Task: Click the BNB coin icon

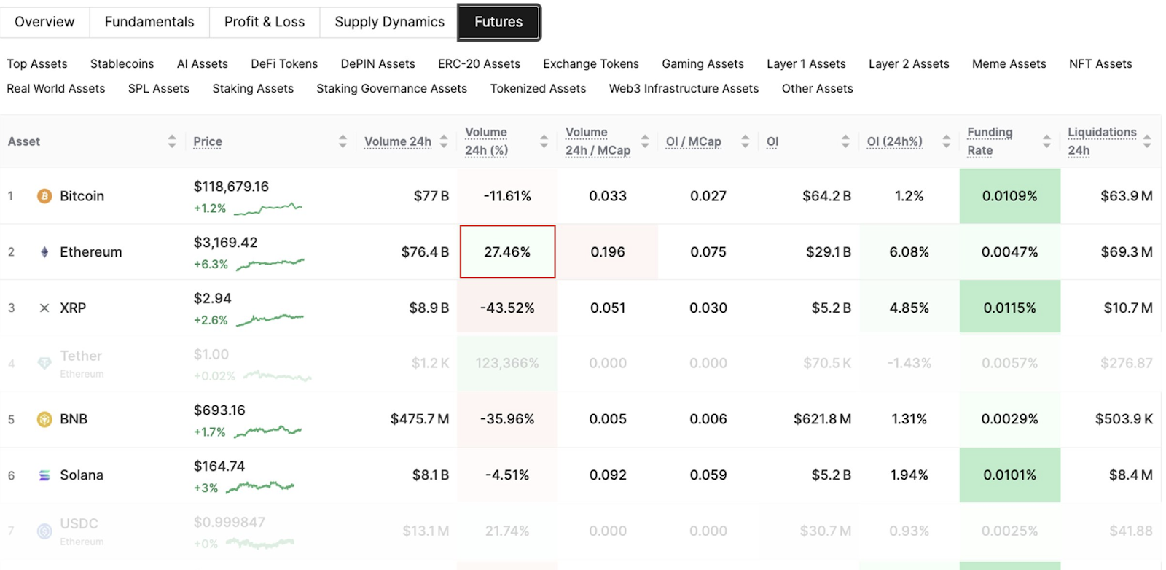Action: point(44,419)
